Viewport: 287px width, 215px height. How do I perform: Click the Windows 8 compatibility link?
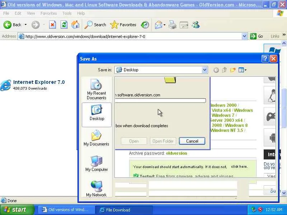click(x=236, y=125)
